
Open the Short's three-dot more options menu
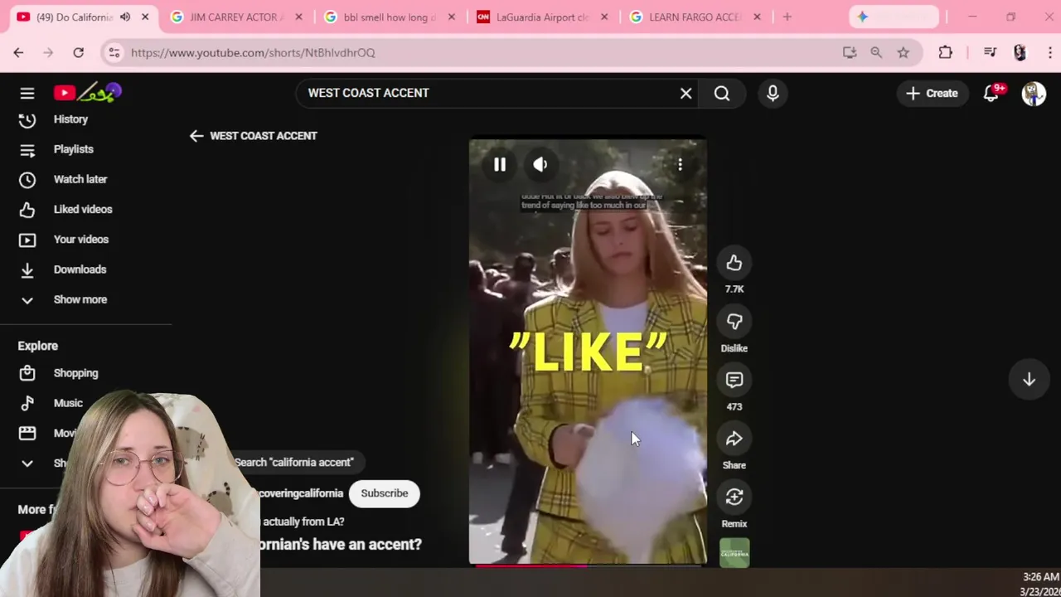[x=680, y=165]
